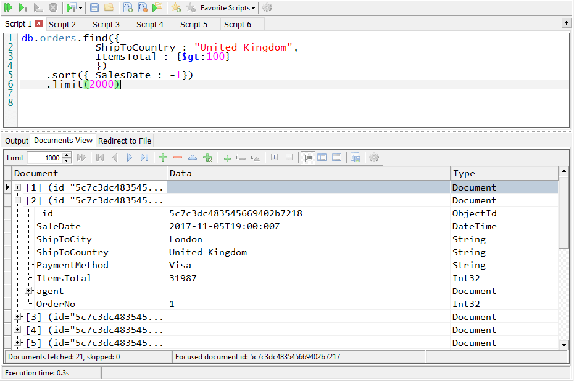This screenshot has height=381, width=574.
Task: Add script to favorites star icon
Action: coord(176,7)
